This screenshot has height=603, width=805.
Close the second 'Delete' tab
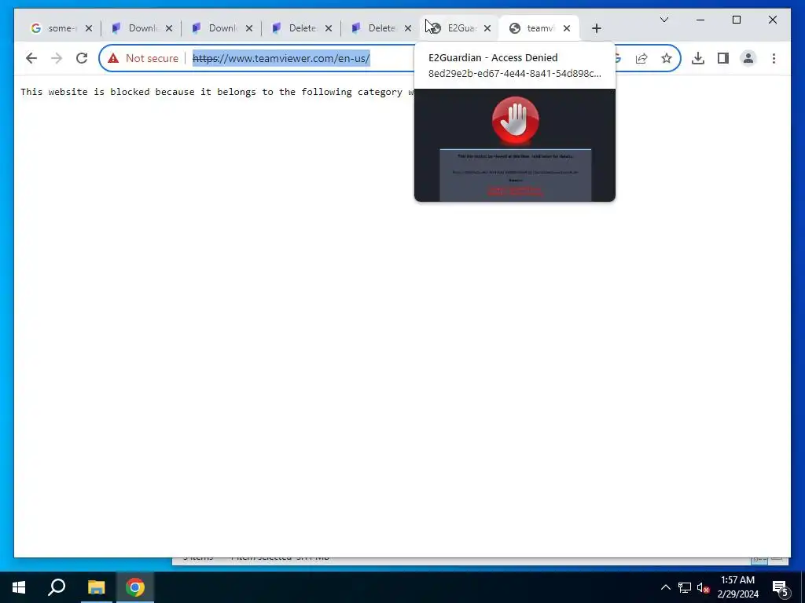pos(408,28)
